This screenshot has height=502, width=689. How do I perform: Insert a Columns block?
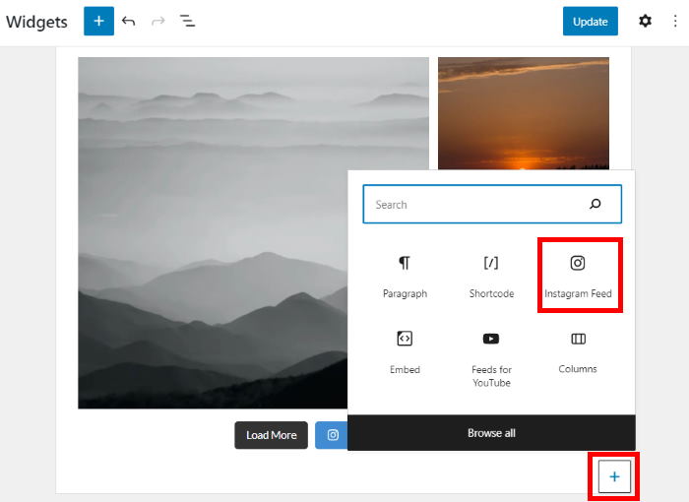[x=578, y=352]
